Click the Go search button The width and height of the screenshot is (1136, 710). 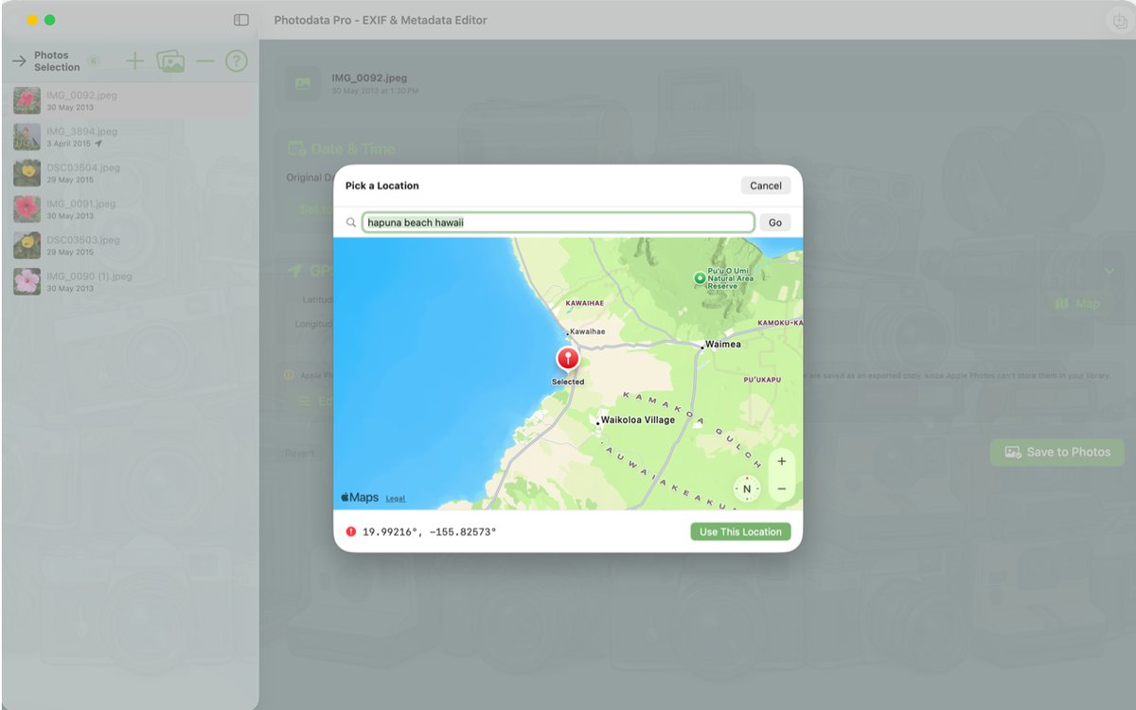click(x=775, y=222)
